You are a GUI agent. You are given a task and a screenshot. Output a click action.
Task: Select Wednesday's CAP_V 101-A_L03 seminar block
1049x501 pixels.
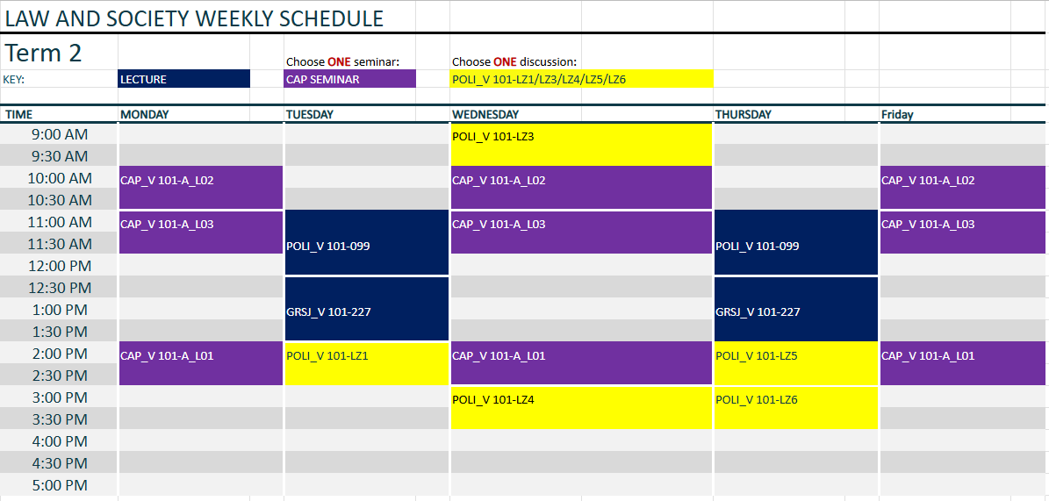click(581, 233)
